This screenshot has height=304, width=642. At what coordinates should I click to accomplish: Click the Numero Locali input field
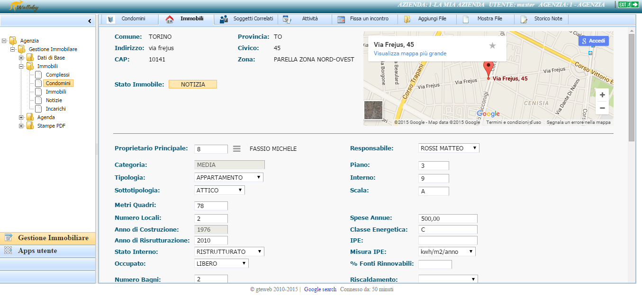[x=211, y=218]
